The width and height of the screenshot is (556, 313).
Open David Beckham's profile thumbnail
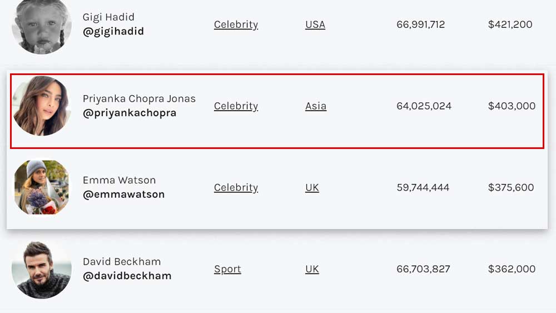(x=42, y=269)
